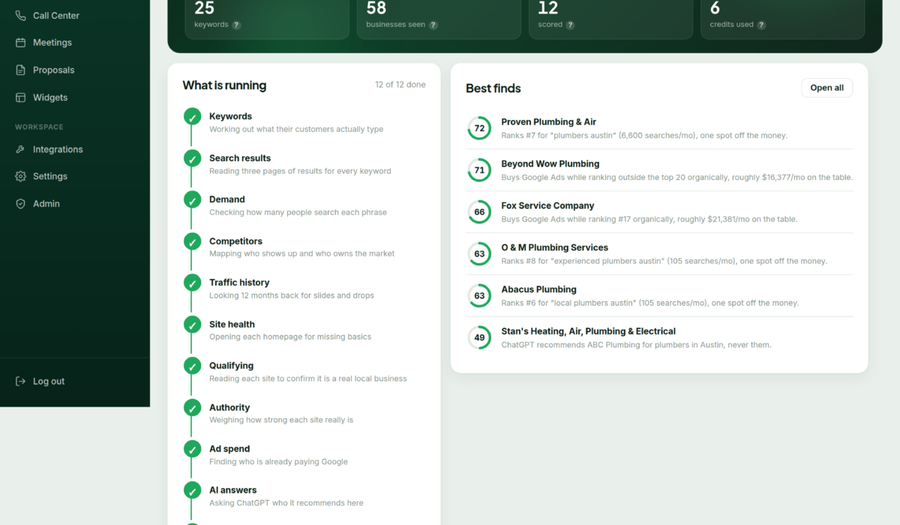Image resolution: width=900 pixels, height=525 pixels.
Task: Click the AI answers step title
Action: point(232,490)
